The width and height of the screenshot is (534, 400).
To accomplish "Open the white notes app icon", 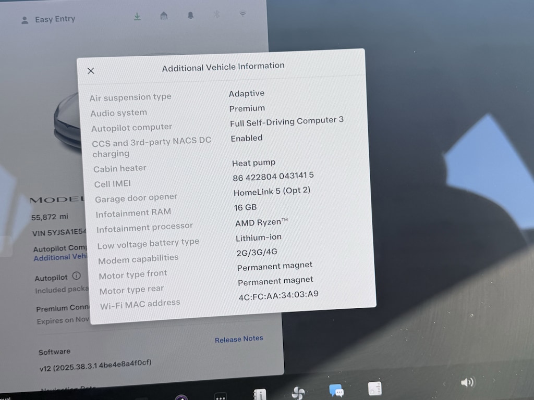I will [x=374, y=388].
